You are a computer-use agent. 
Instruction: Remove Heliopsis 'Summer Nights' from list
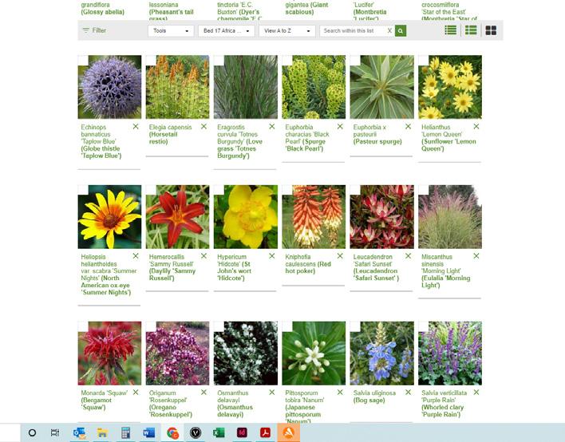pos(136,256)
